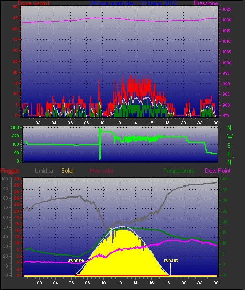245x290 pixels.
Task: Click the 12 hour tick on the wind graph
Action: point(119,123)
